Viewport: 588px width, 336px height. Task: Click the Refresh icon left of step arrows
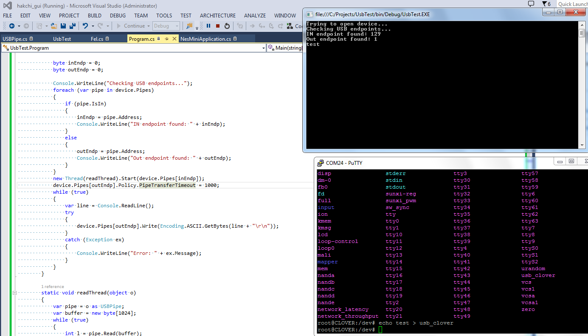[240, 26]
